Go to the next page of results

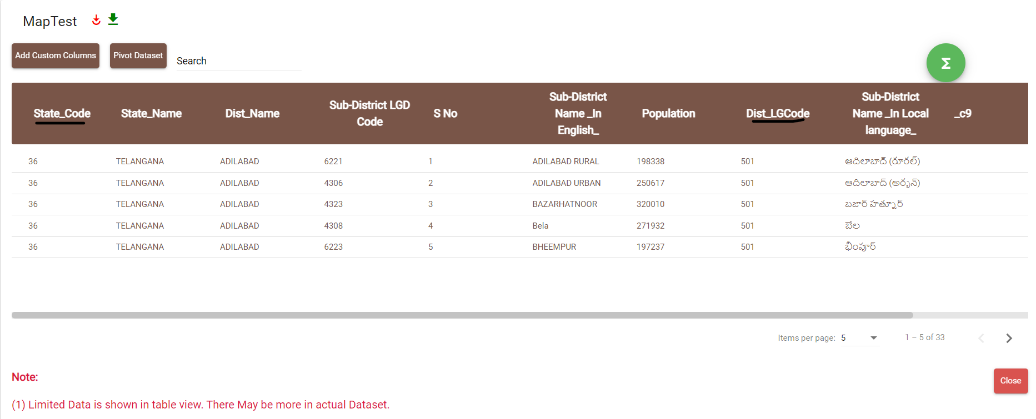tap(1009, 338)
